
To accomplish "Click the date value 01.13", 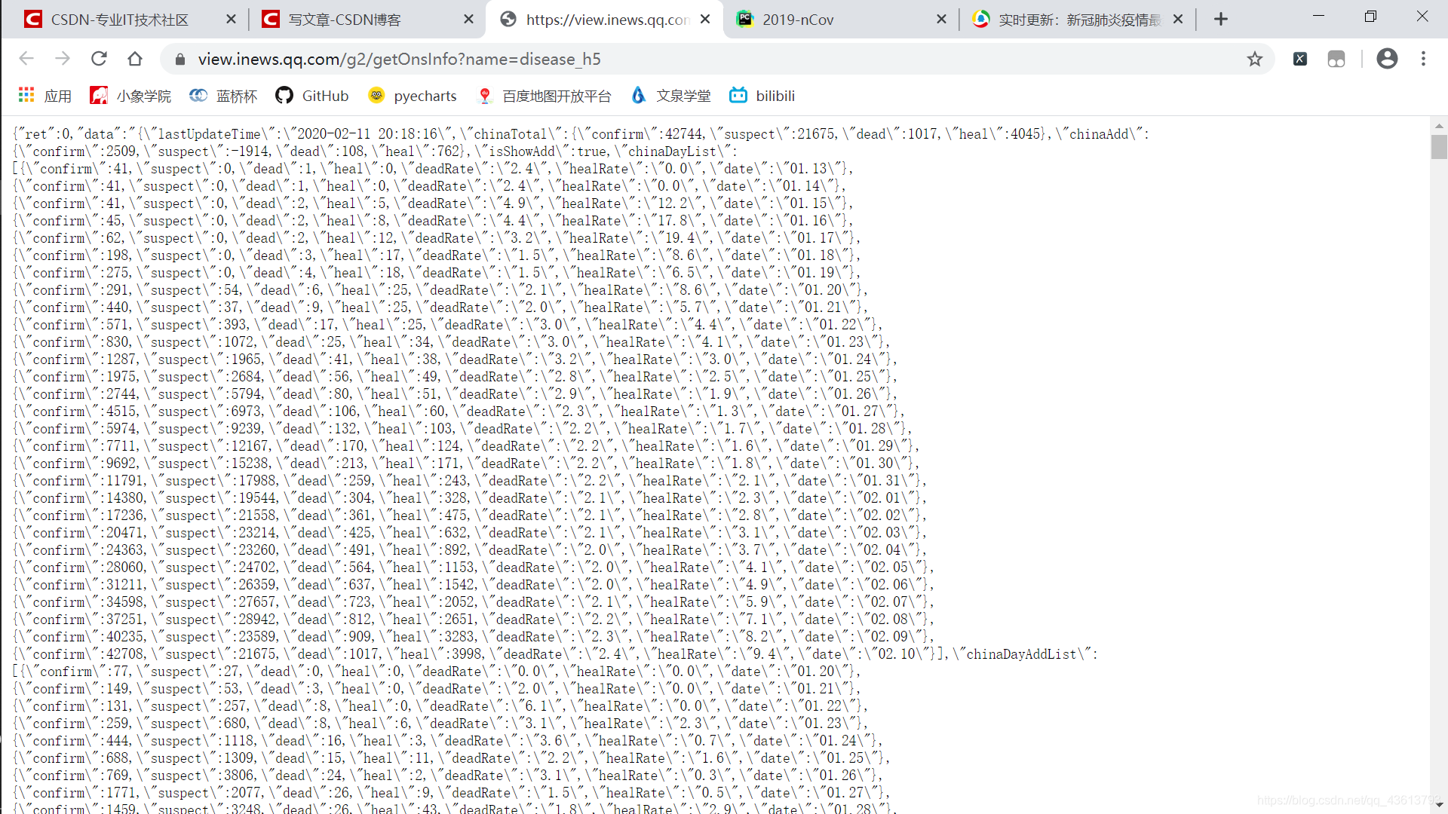I will 808,169.
